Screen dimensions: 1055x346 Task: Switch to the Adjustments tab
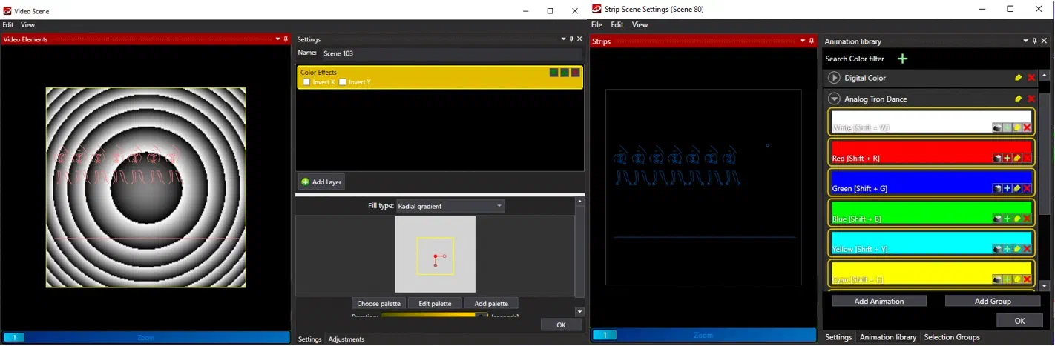click(346, 339)
